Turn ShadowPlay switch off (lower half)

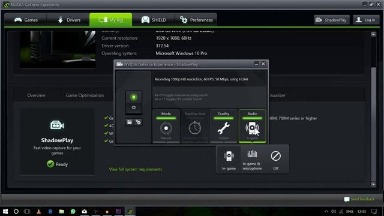tap(133, 107)
